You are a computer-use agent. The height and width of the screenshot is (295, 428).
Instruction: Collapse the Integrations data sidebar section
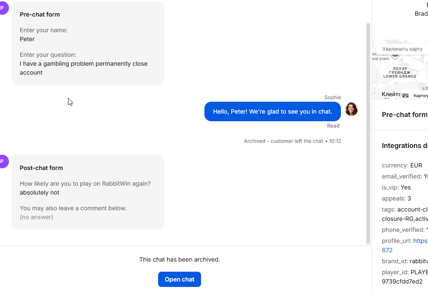[x=405, y=146]
